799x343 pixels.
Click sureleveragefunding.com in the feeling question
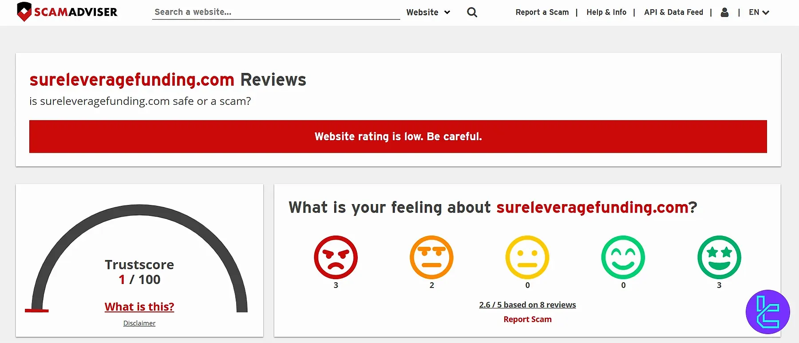592,208
